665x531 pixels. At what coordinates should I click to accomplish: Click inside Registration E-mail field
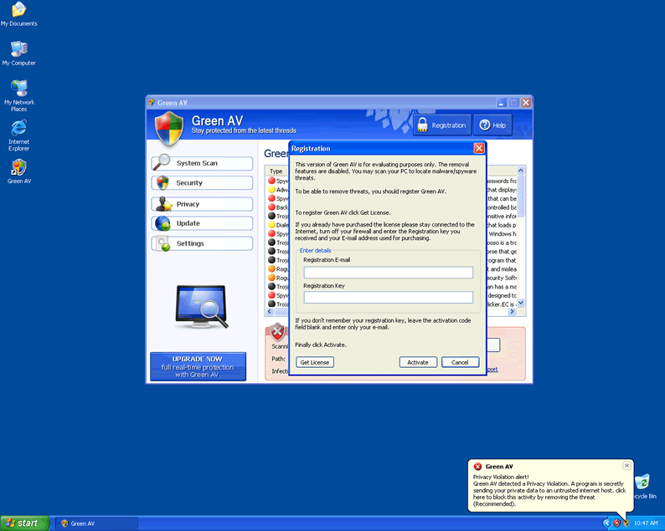[x=388, y=273]
